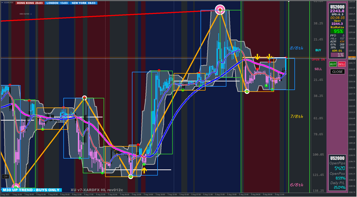Toggle the ON button at bottom left
Screen dimensions: 357x197
[x=5, y=176]
